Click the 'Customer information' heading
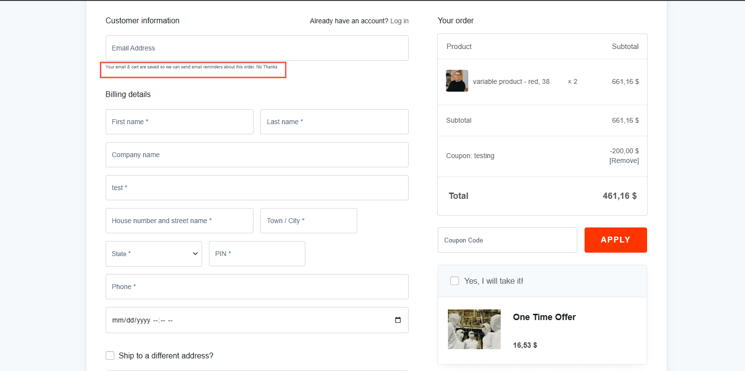Viewport: 745px width, 371px height. click(143, 20)
